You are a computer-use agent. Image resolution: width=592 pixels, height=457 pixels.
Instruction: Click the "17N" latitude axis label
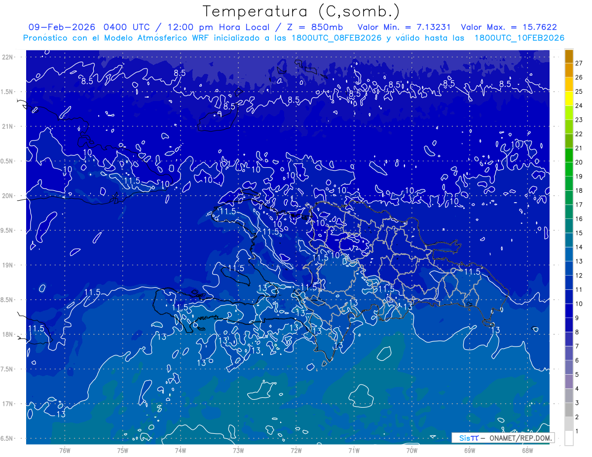point(8,404)
